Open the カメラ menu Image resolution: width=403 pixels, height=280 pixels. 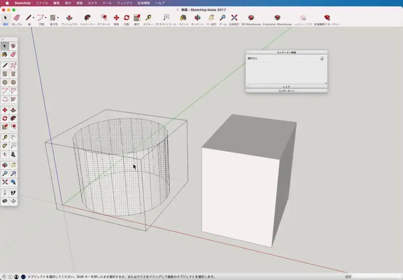tap(92, 3)
